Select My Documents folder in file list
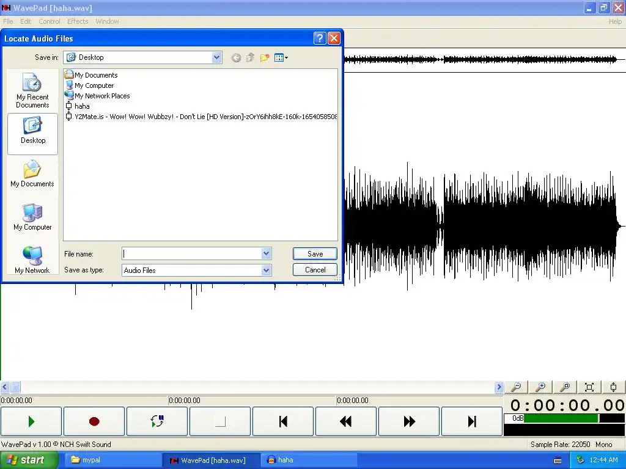This screenshot has height=469, width=626. [x=91, y=75]
